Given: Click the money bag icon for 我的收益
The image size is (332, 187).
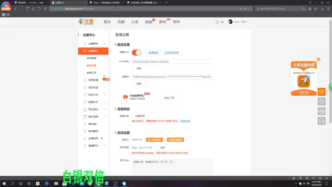Looking at the screenshot, I should 85,87.
